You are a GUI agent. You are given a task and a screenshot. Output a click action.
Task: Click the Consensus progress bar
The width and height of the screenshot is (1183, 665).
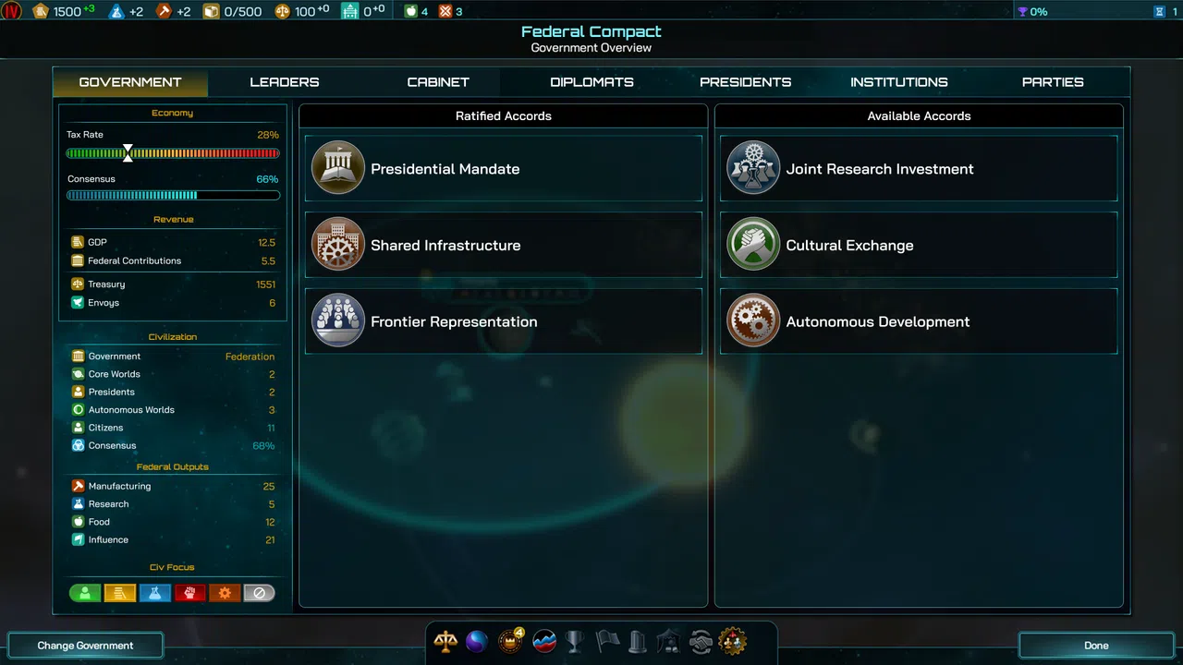pyautogui.click(x=173, y=195)
